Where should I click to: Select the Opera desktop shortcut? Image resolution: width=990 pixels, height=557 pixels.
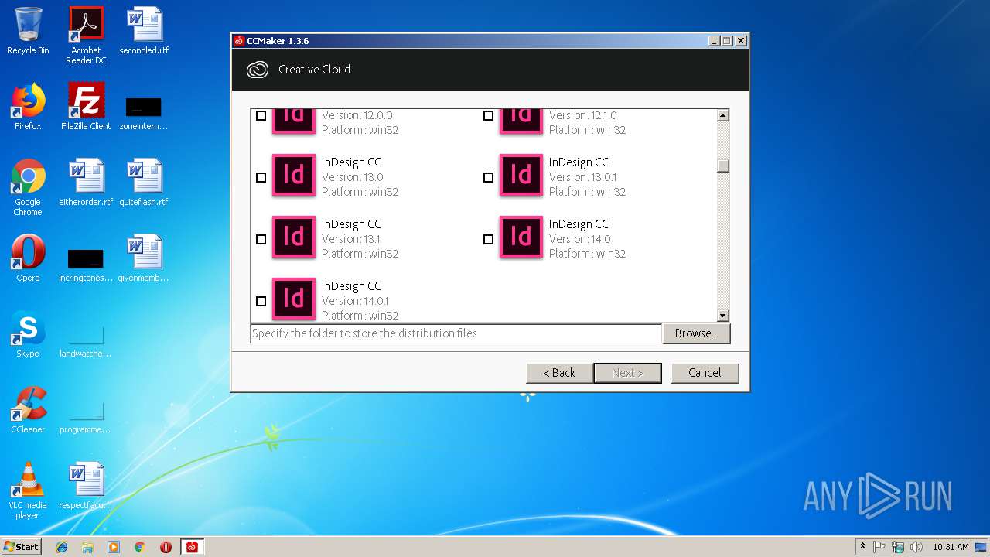28,258
